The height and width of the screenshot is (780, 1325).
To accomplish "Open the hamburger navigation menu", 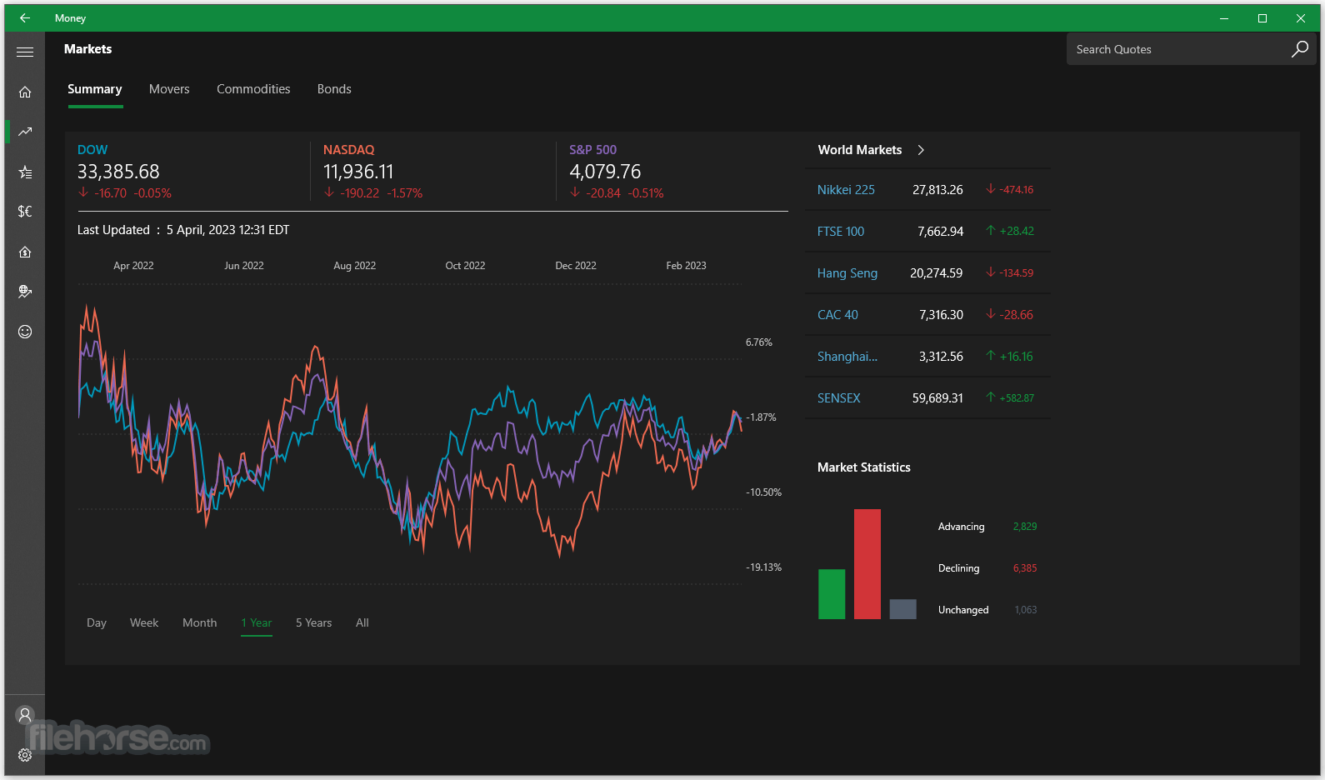I will tap(25, 52).
